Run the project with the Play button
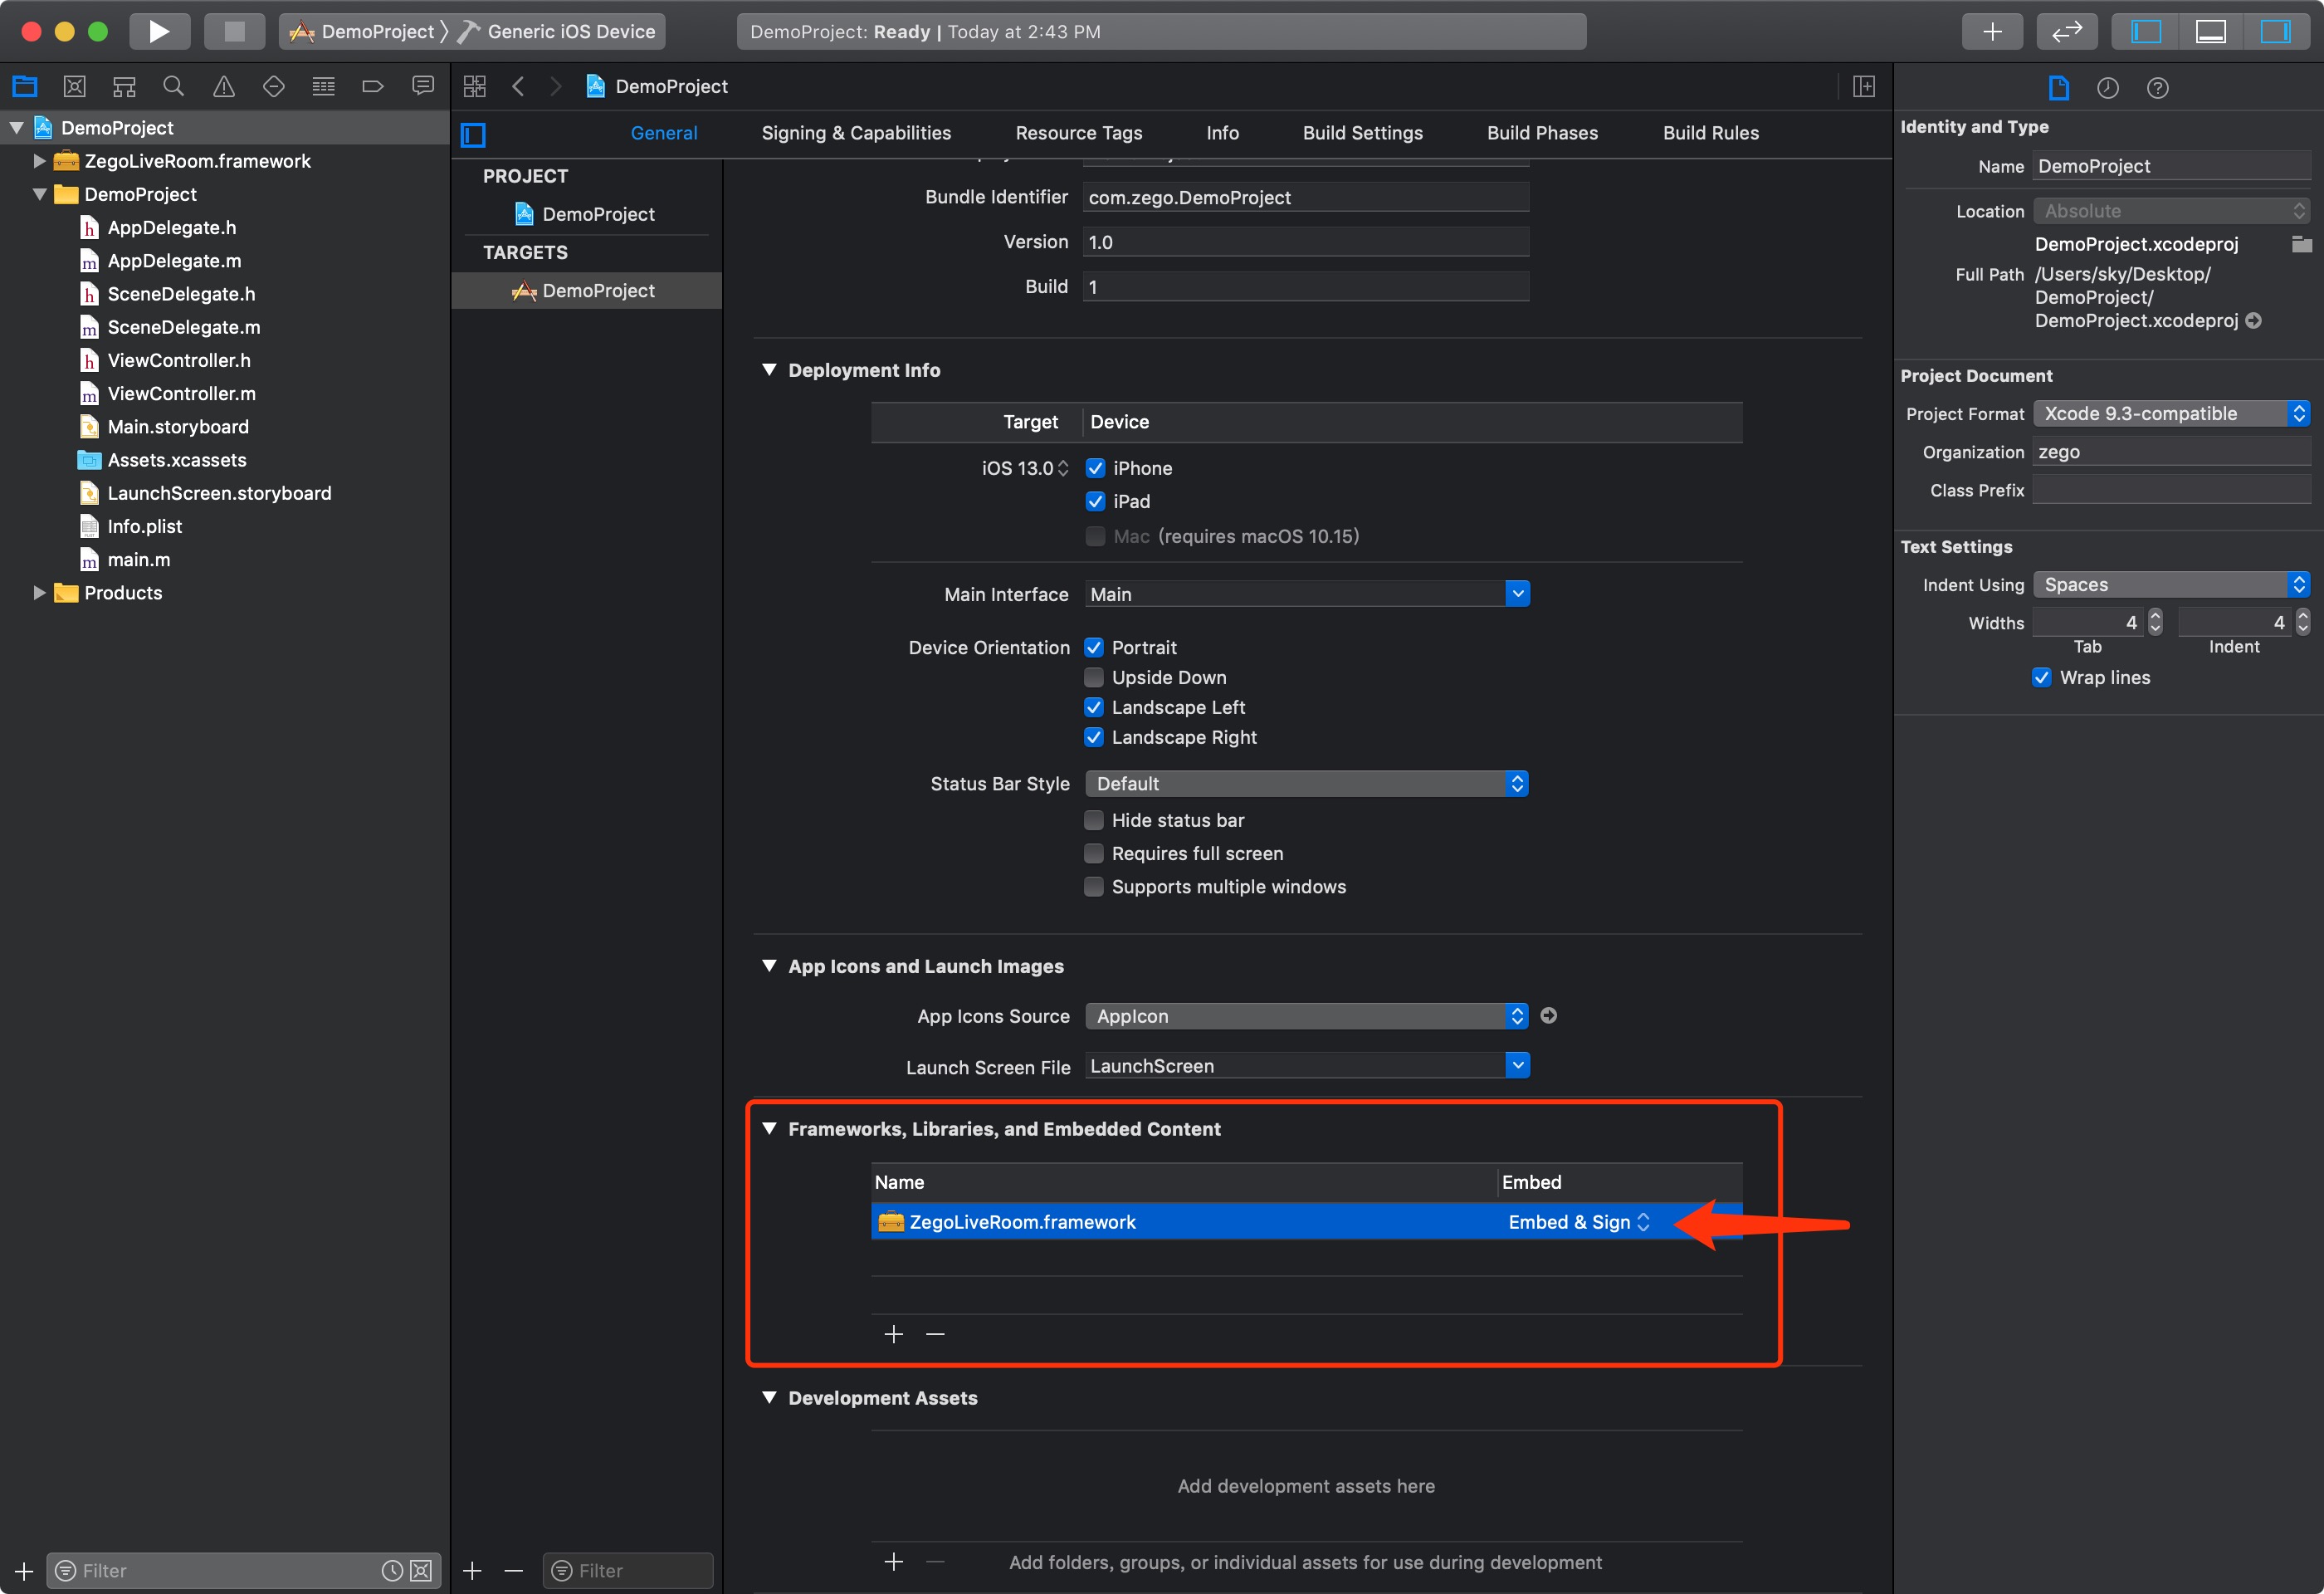The image size is (2324, 1594). (159, 31)
